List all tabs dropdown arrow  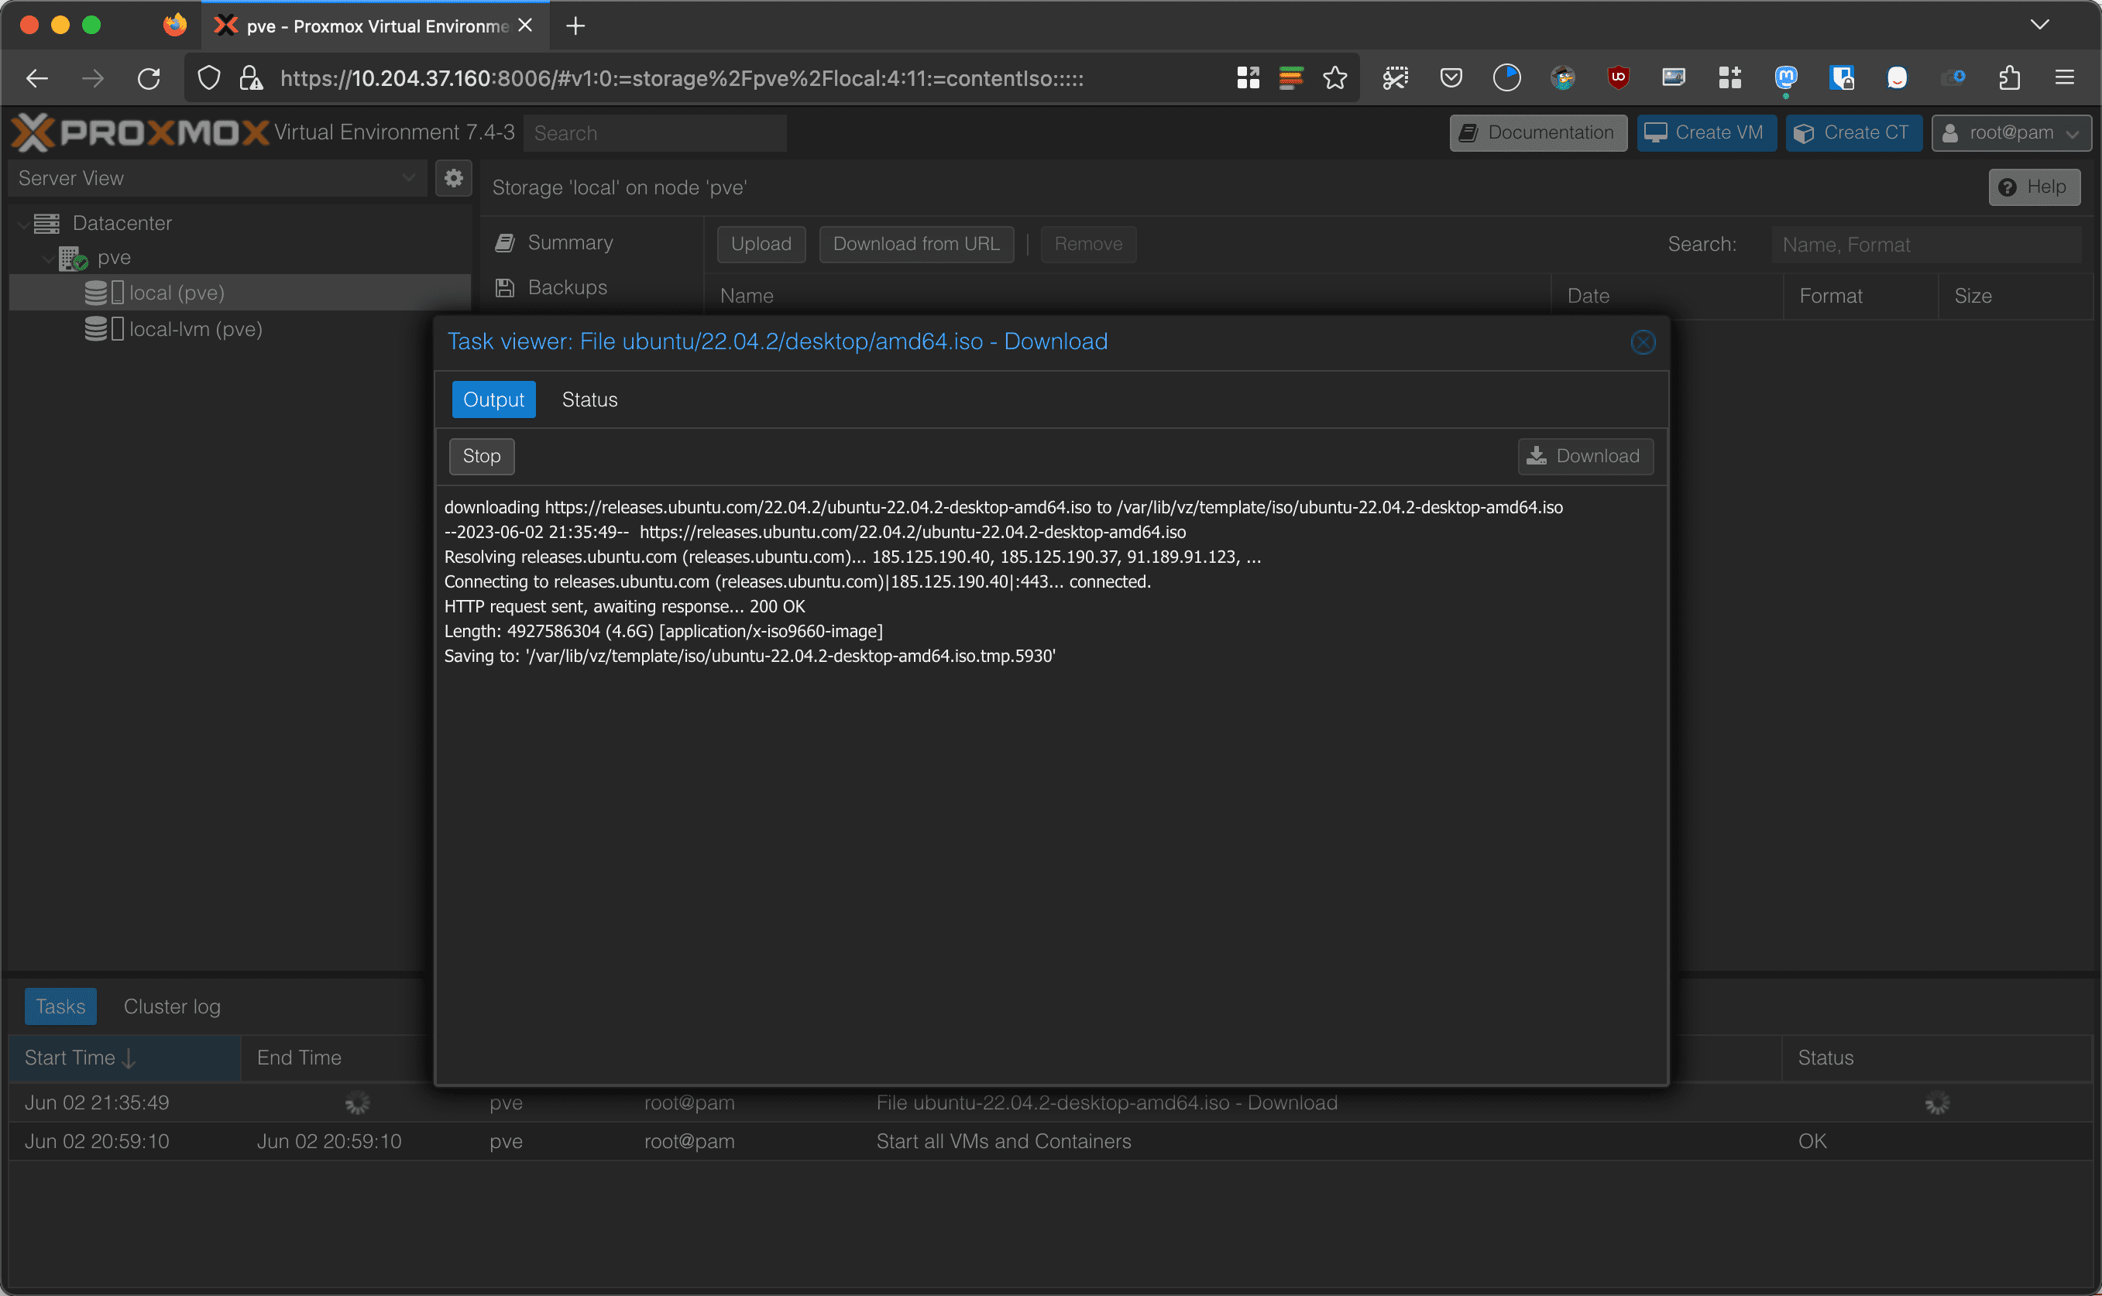coord(2040,25)
